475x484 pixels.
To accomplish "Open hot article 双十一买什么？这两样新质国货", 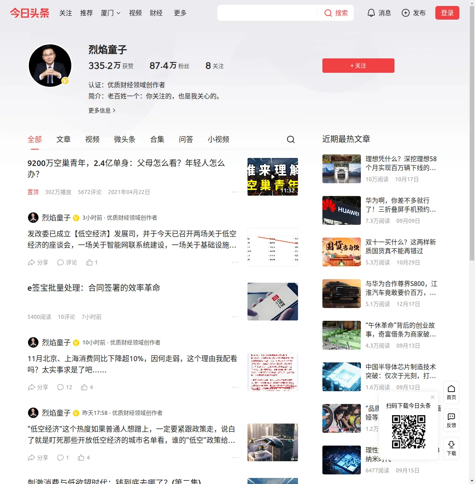I will [401, 246].
